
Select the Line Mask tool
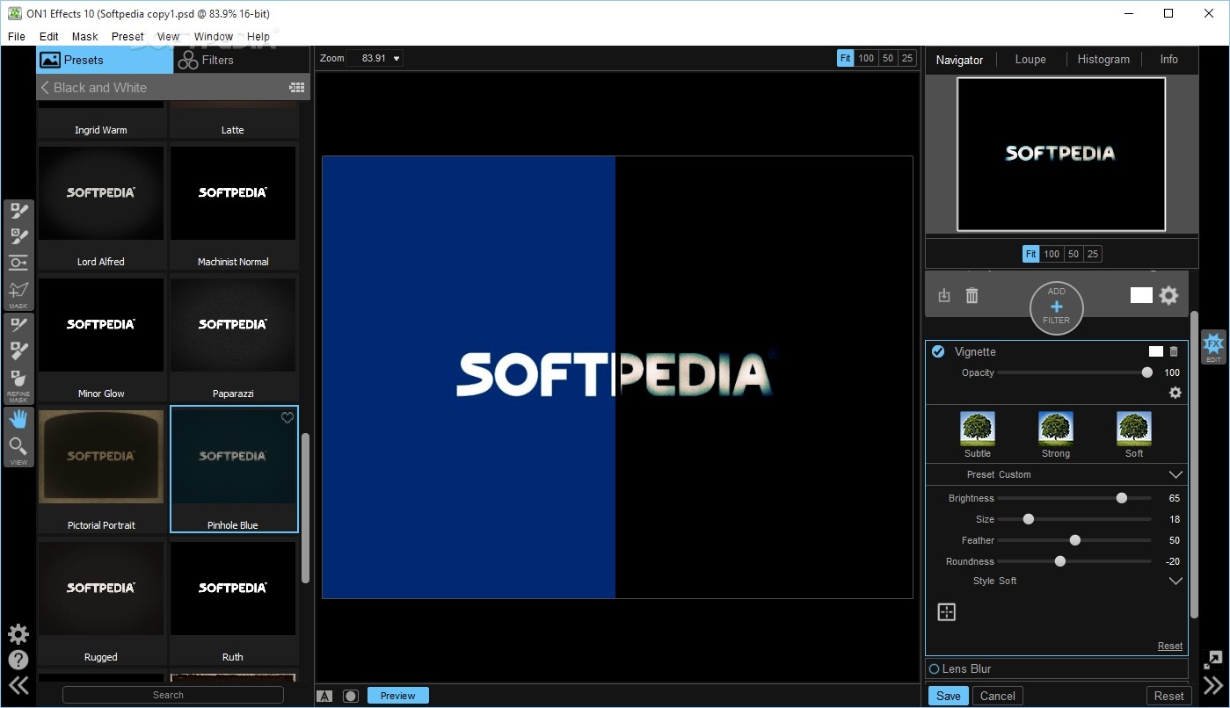18,290
